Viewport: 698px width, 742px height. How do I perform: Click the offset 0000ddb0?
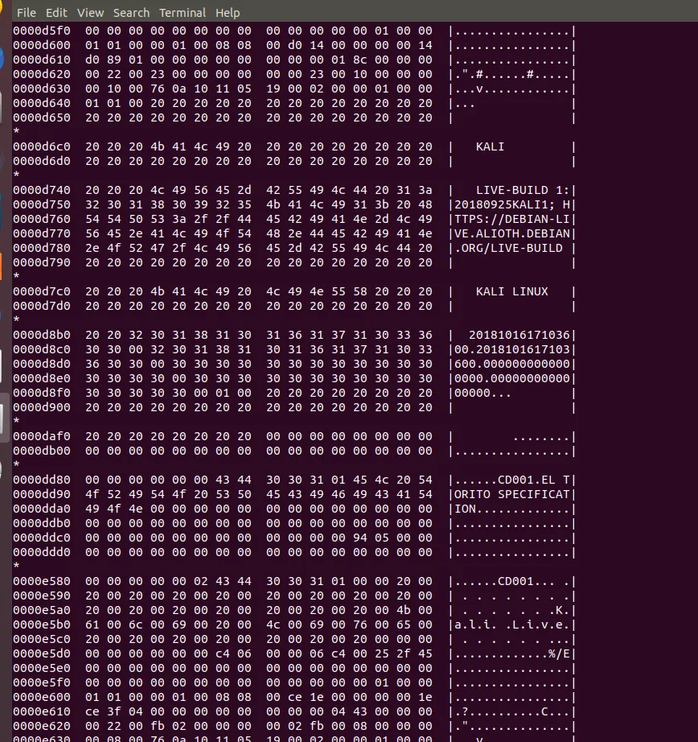42,523
